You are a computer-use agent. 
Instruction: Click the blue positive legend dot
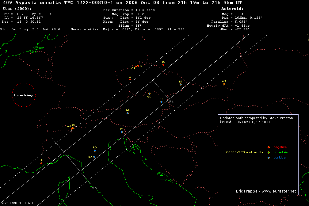269,158
